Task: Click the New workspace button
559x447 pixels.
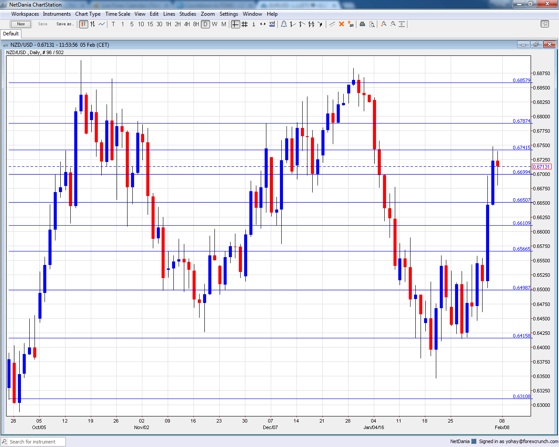Action: coord(21,24)
